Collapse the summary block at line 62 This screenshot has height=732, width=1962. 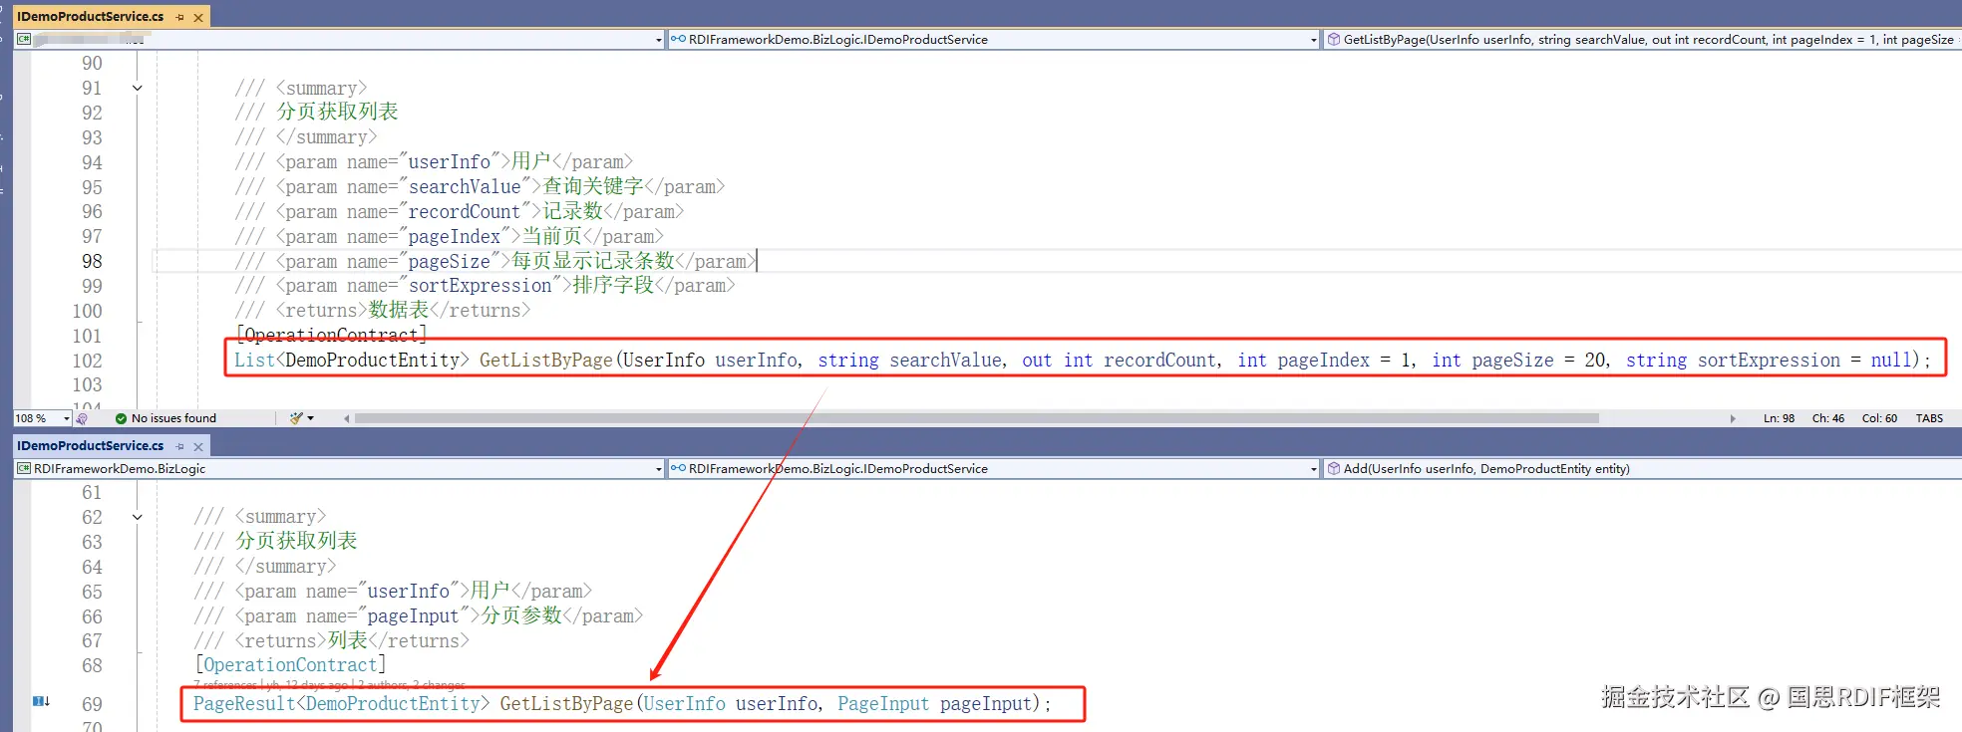point(138,518)
